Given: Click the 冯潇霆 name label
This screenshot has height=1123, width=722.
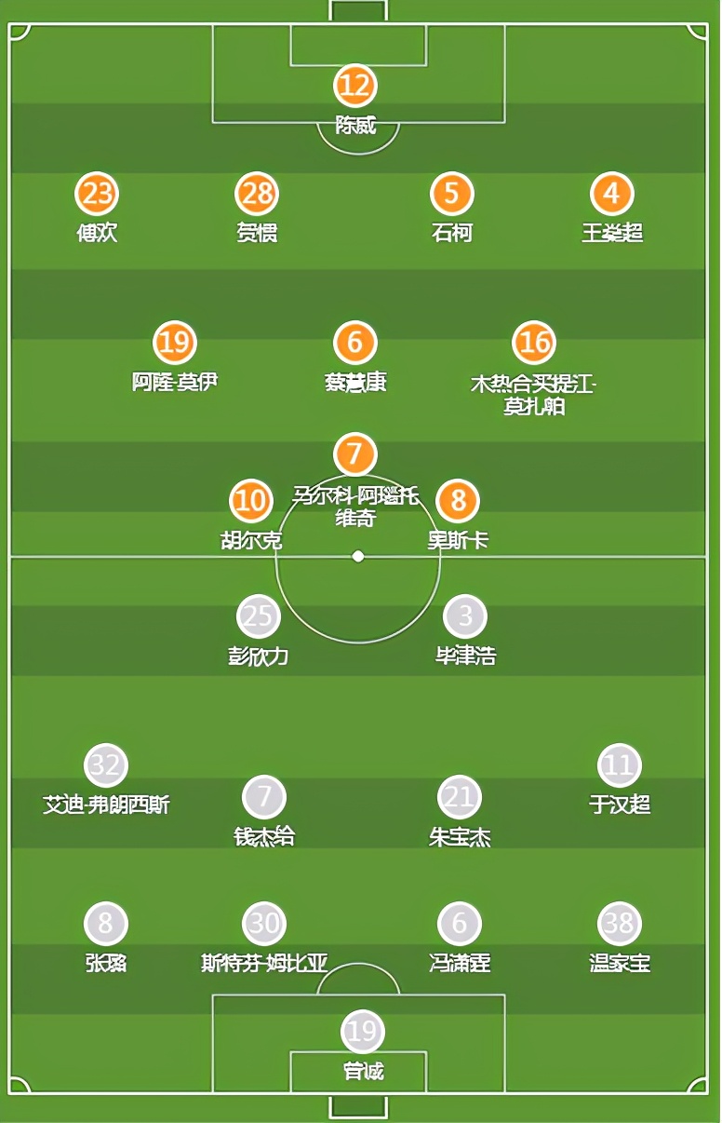Looking at the screenshot, I should click(x=460, y=963).
